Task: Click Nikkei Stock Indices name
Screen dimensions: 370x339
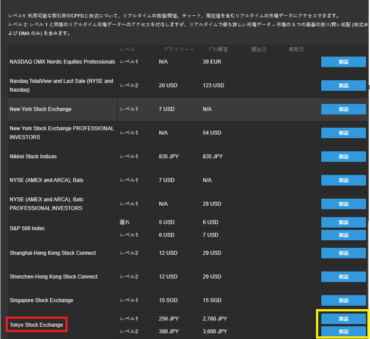Action: click(x=33, y=157)
